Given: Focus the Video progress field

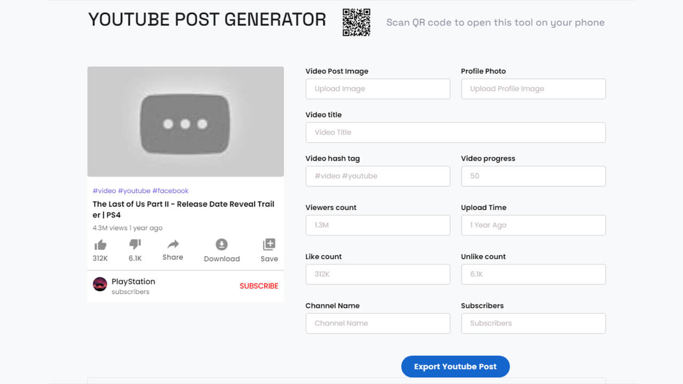Looking at the screenshot, I should coord(533,176).
